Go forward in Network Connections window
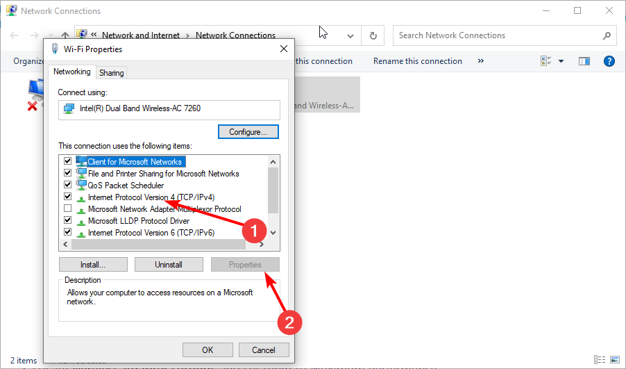 click(34, 35)
